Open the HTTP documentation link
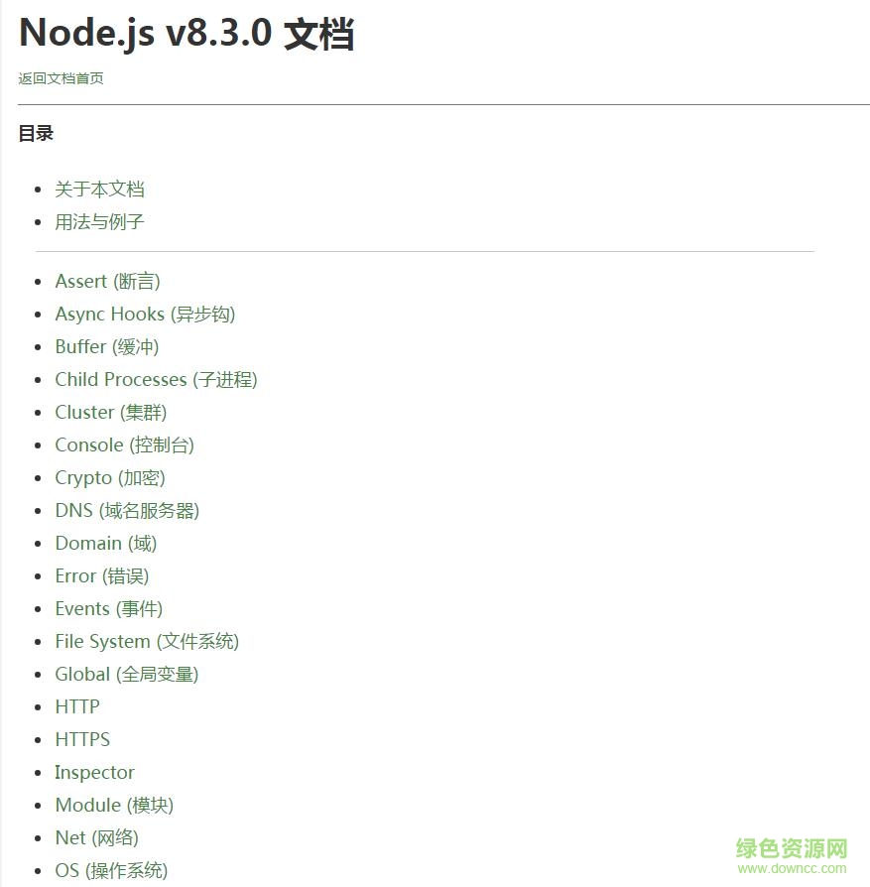 click(77, 707)
